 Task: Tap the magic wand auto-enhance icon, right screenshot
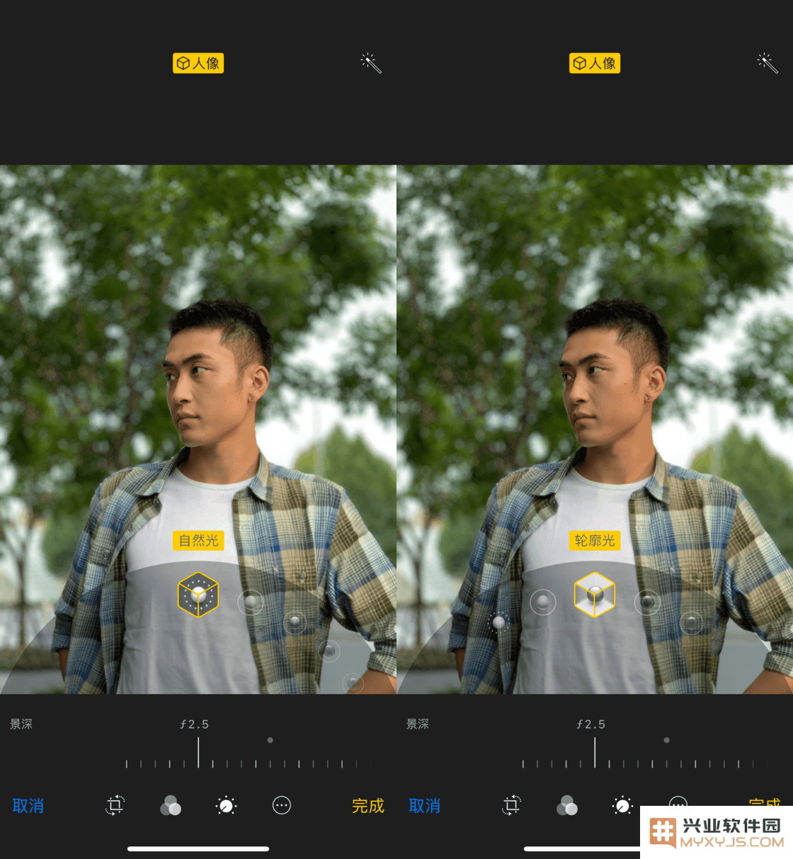pyautogui.click(x=768, y=63)
